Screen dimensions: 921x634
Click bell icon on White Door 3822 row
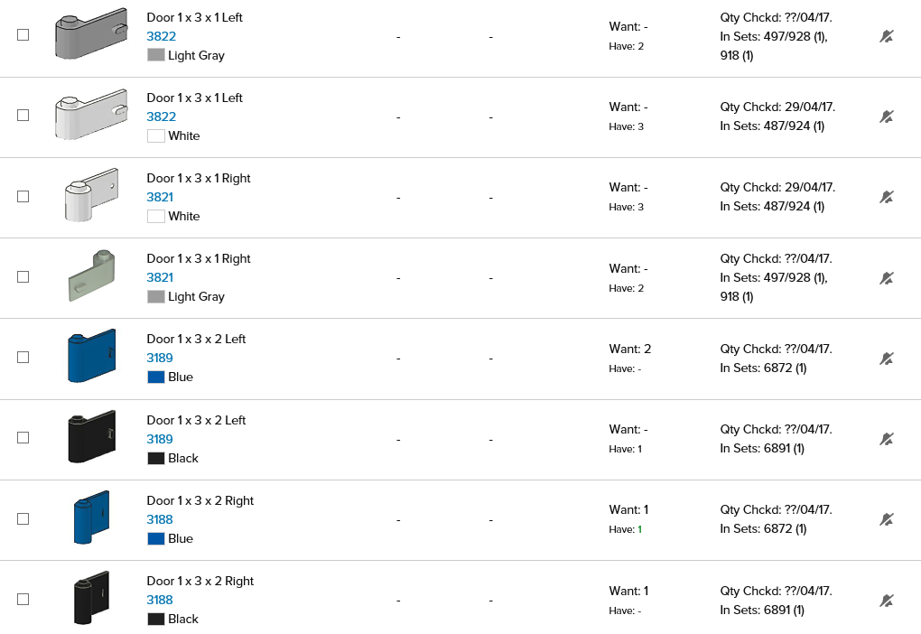[887, 117]
